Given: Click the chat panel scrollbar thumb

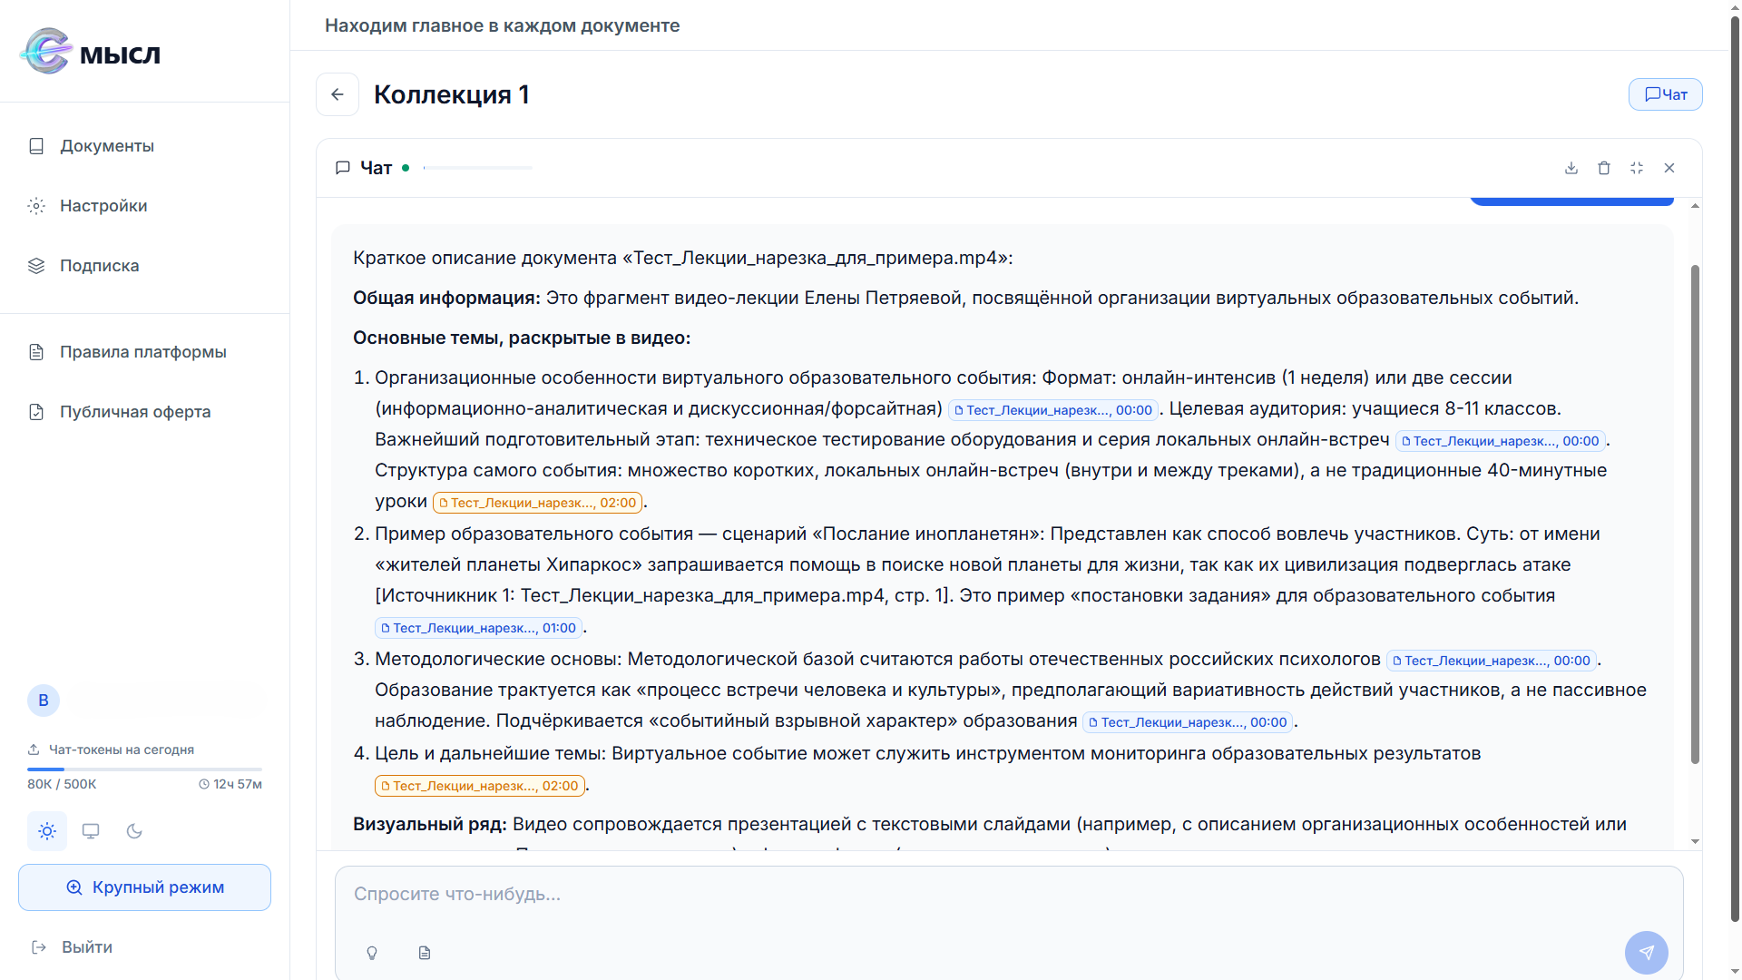Looking at the screenshot, I should [x=1695, y=514].
